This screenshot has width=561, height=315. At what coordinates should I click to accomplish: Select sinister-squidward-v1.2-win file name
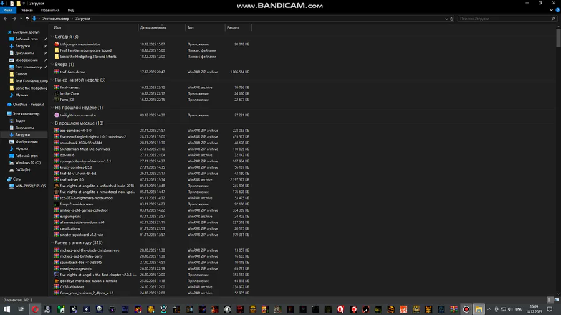pos(82,235)
